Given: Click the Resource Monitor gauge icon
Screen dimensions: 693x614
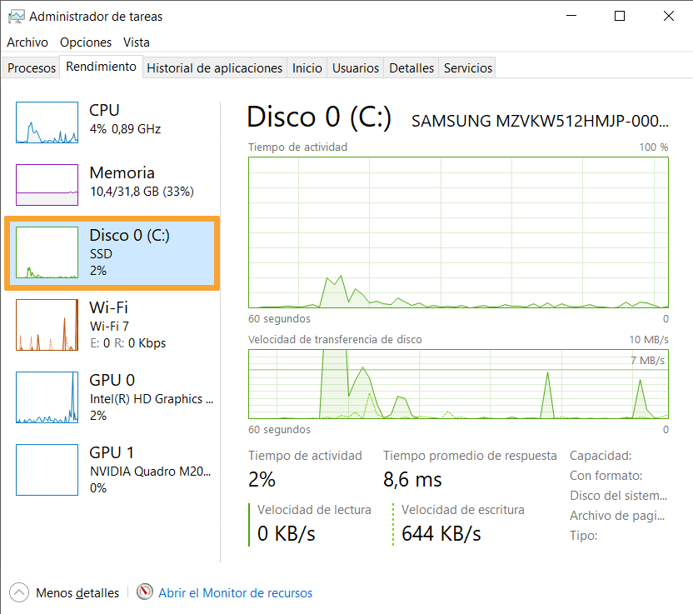Looking at the screenshot, I should (145, 592).
